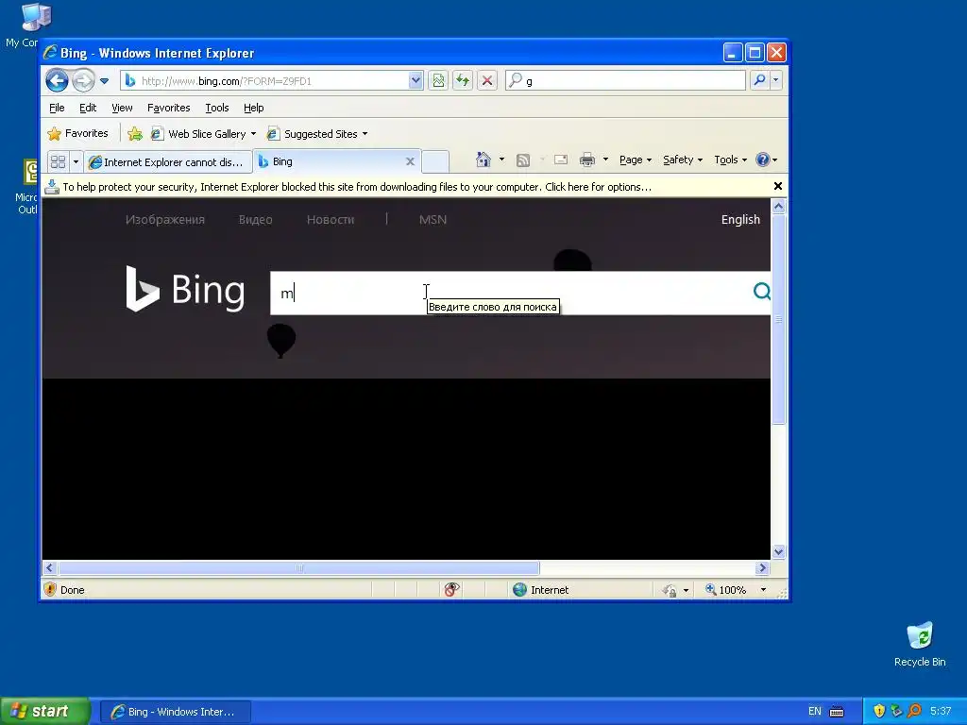
Task: Open the Favorites menu
Action: click(x=168, y=108)
